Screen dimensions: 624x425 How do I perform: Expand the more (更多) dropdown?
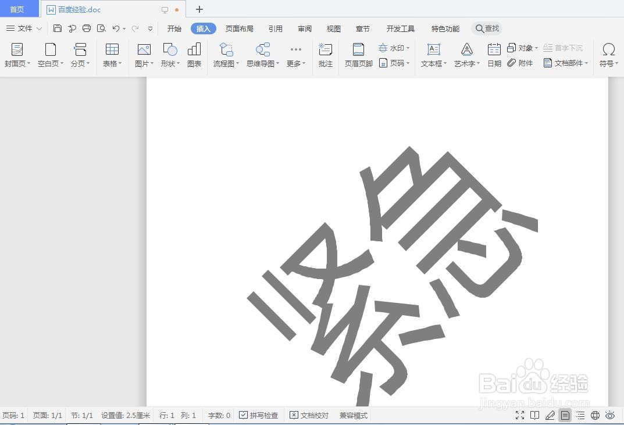click(295, 55)
